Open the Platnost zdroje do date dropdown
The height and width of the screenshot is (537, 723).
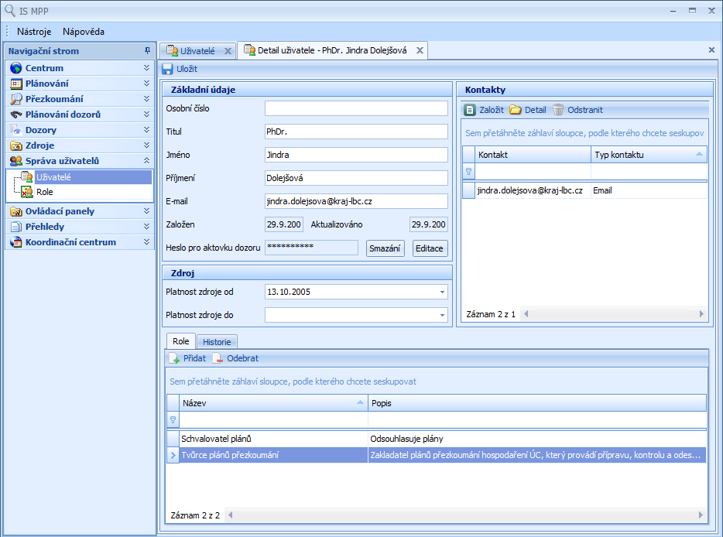pyautogui.click(x=442, y=315)
